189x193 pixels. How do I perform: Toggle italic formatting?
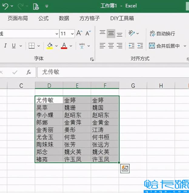(5, 46)
